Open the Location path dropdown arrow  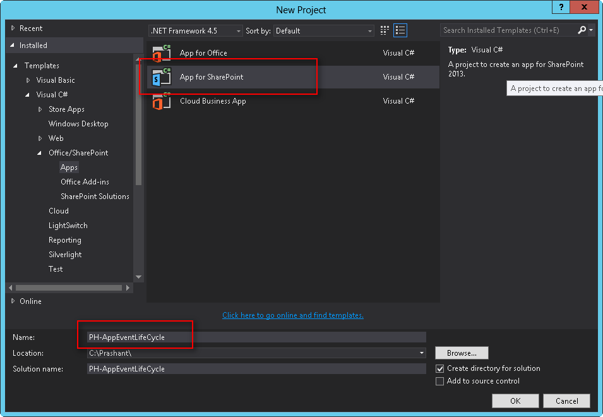coord(422,353)
